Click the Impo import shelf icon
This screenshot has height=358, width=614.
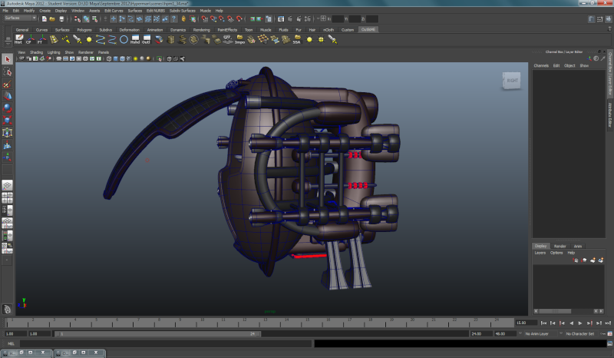pos(239,39)
